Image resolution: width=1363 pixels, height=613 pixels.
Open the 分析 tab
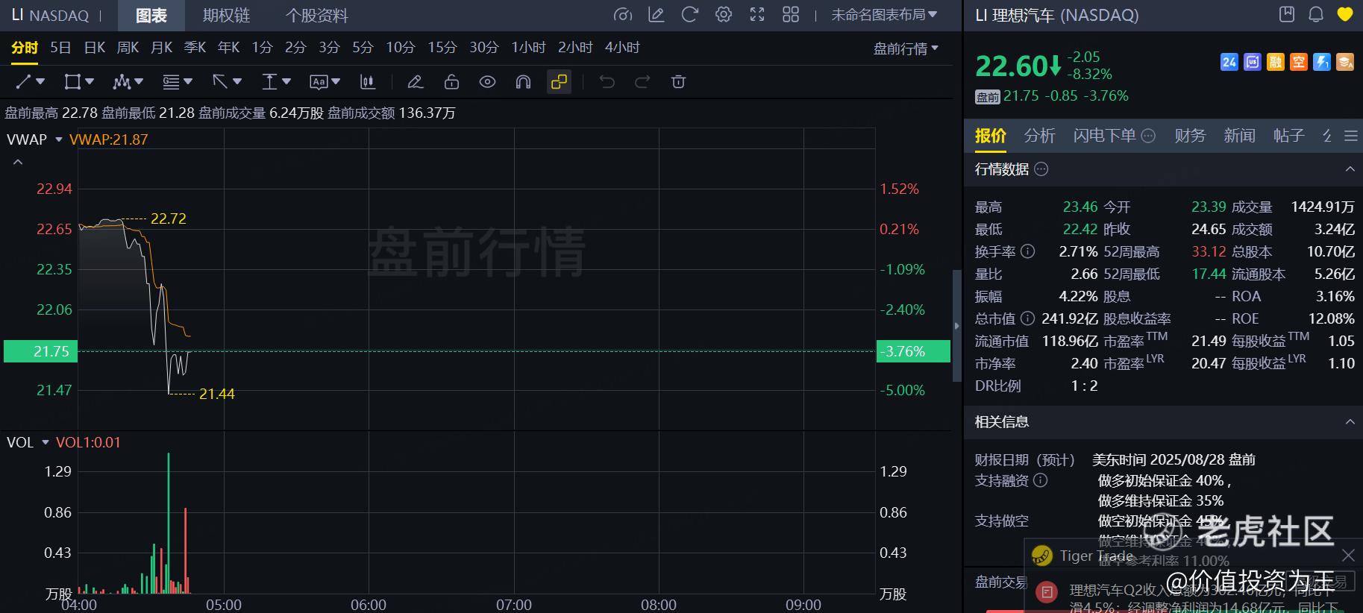click(1039, 136)
